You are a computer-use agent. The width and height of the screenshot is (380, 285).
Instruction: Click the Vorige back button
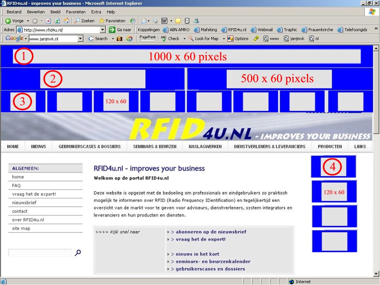coord(14,21)
